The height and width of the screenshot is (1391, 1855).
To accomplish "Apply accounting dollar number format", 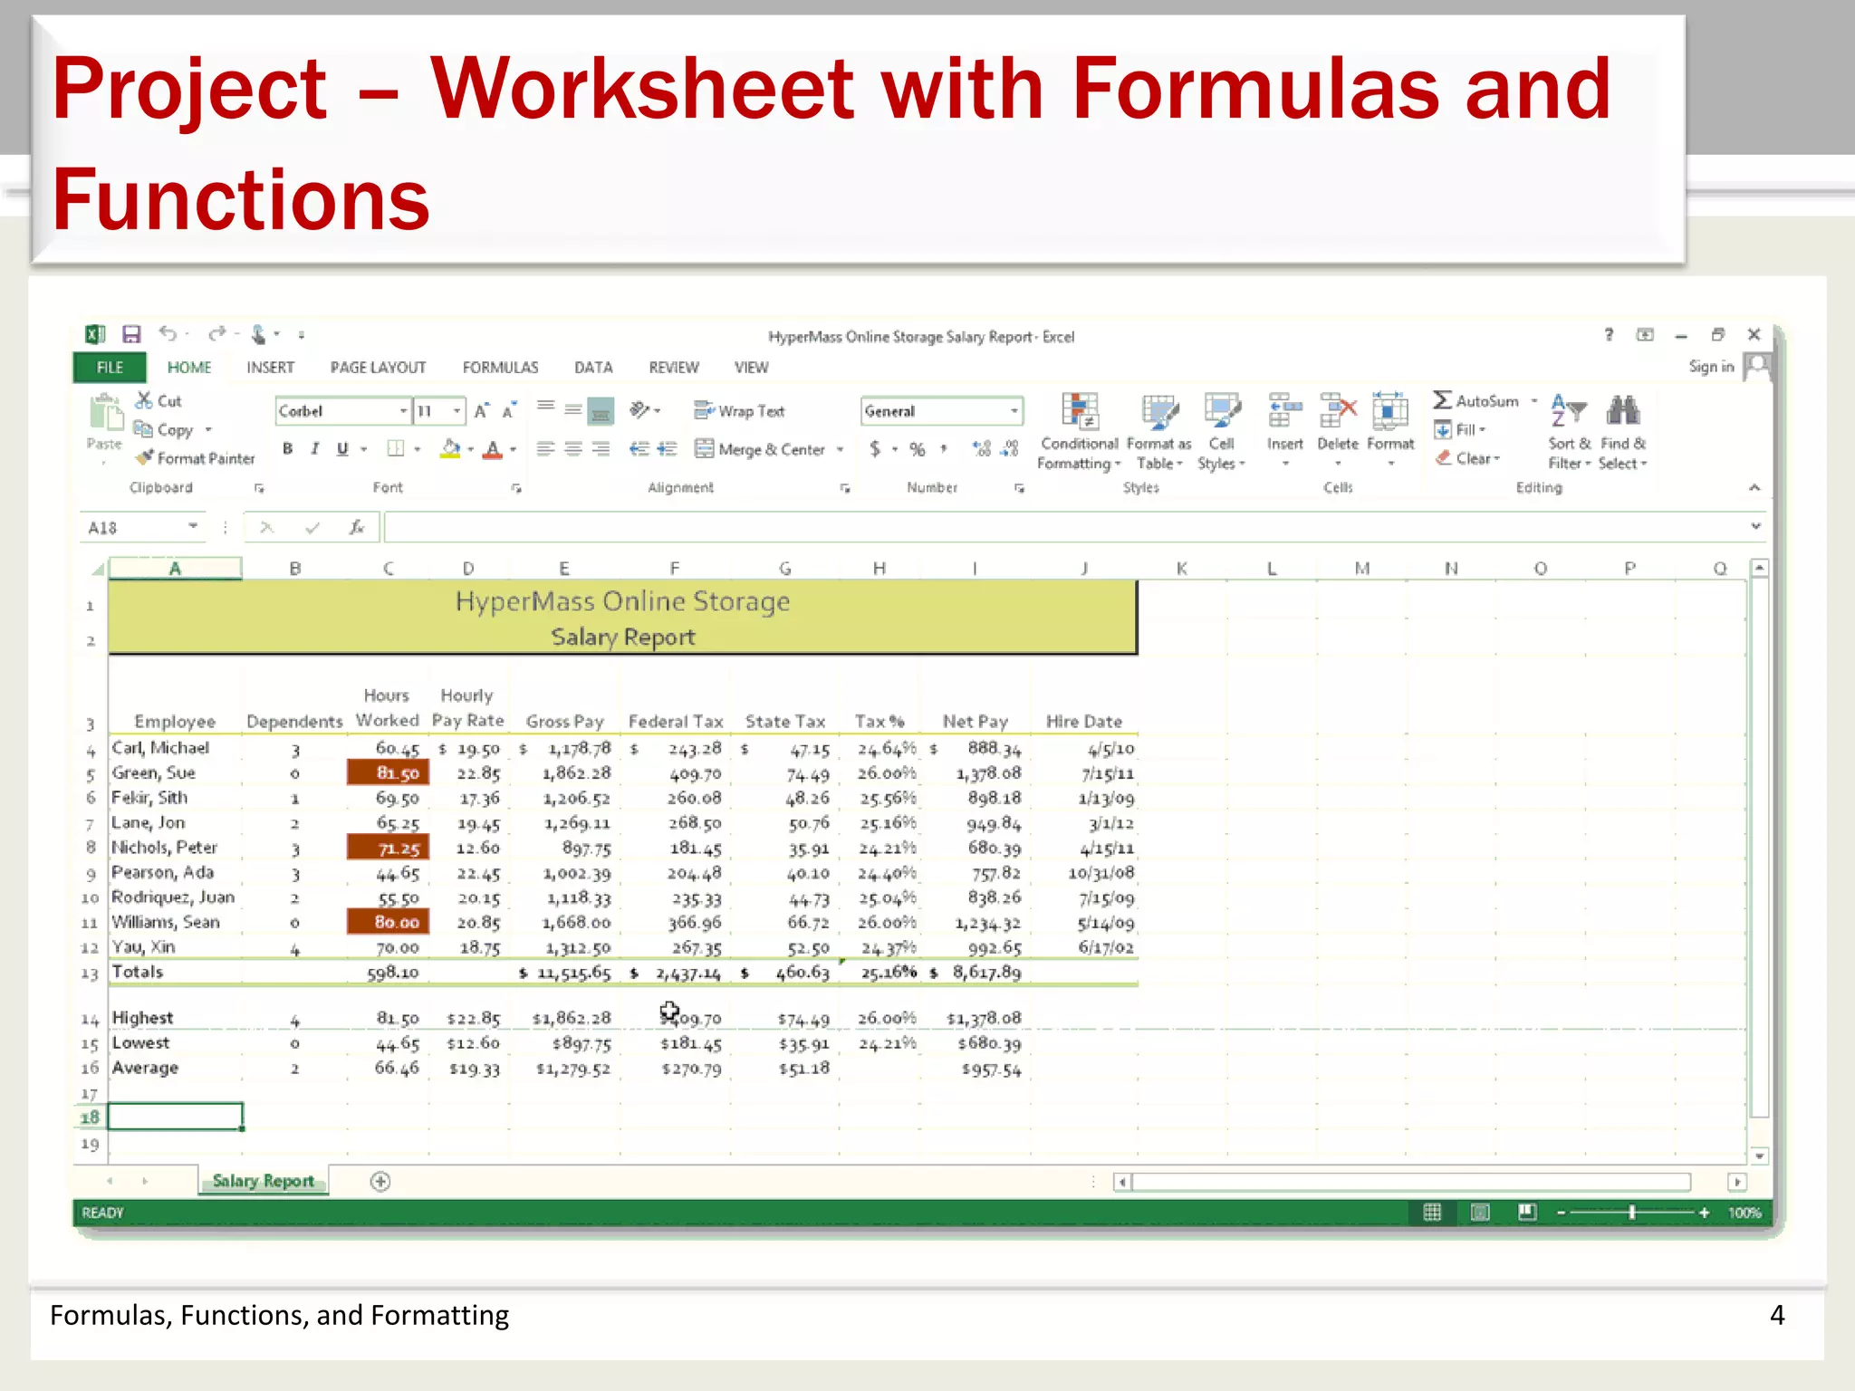I will (x=875, y=449).
